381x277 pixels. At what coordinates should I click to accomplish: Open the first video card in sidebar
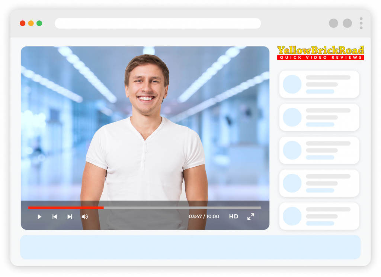click(x=319, y=84)
